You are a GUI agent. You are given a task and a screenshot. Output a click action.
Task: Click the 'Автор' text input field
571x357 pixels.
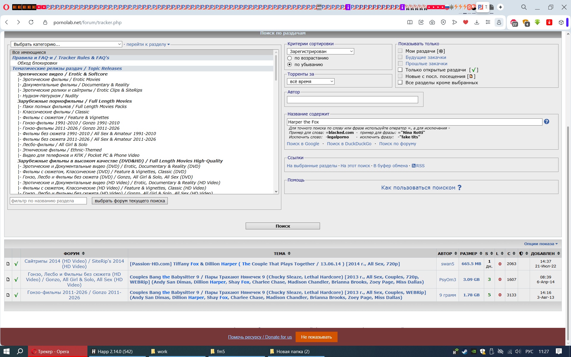pos(352,100)
